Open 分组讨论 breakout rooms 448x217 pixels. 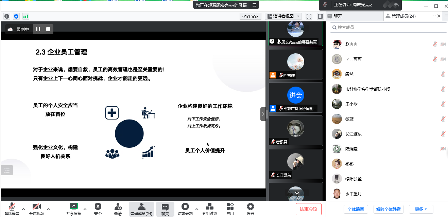[210, 209]
